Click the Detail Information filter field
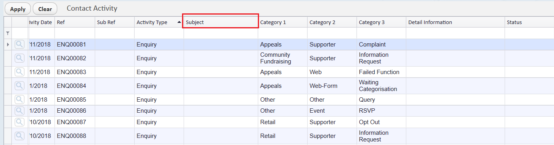The width and height of the screenshot is (554, 145). point(455,33)
